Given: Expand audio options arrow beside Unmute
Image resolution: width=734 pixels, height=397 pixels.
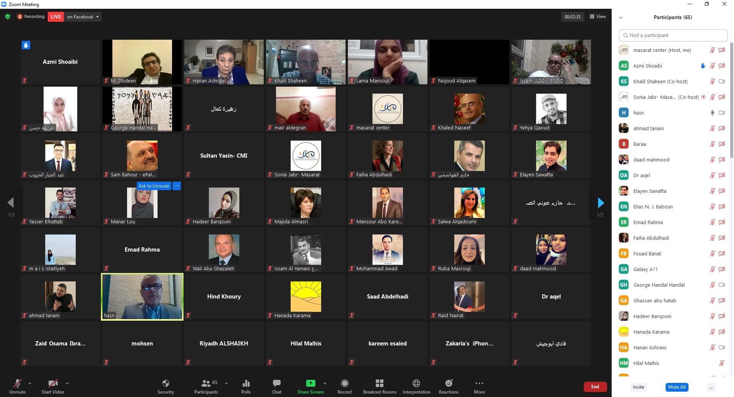Looking at the screenshot, I should 30,383.
